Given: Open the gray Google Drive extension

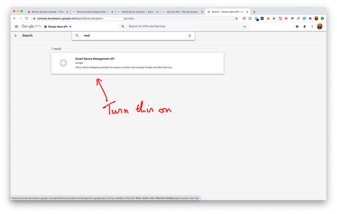Looking at the screenshot, I should 274,18.
